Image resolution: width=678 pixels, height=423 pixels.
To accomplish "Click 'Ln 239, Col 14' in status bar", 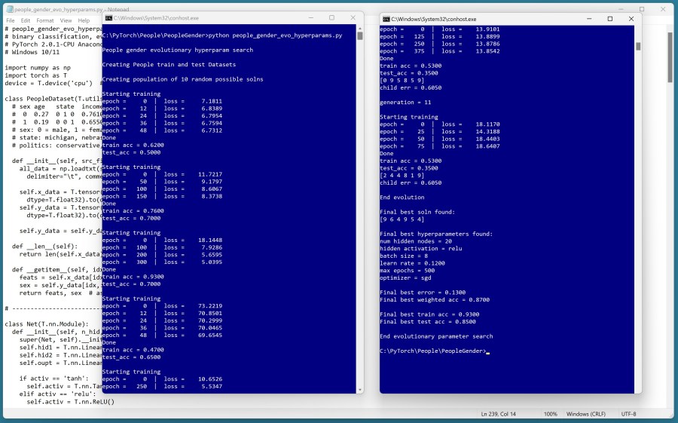I will pyautogui.click(x=498, y=414).
